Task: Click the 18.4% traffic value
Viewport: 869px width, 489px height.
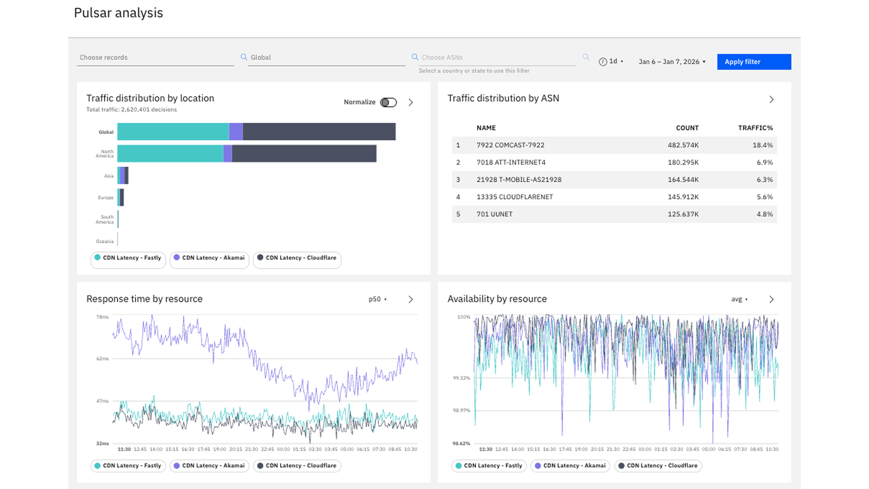Action: 763,145
